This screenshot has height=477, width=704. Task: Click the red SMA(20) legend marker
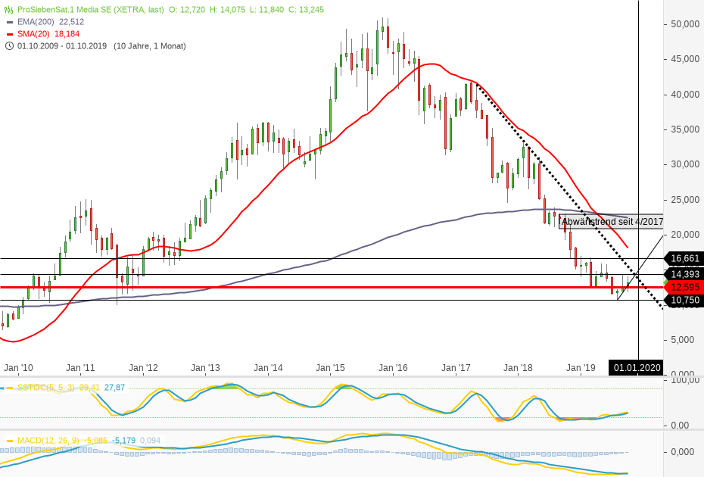[9, 34]
